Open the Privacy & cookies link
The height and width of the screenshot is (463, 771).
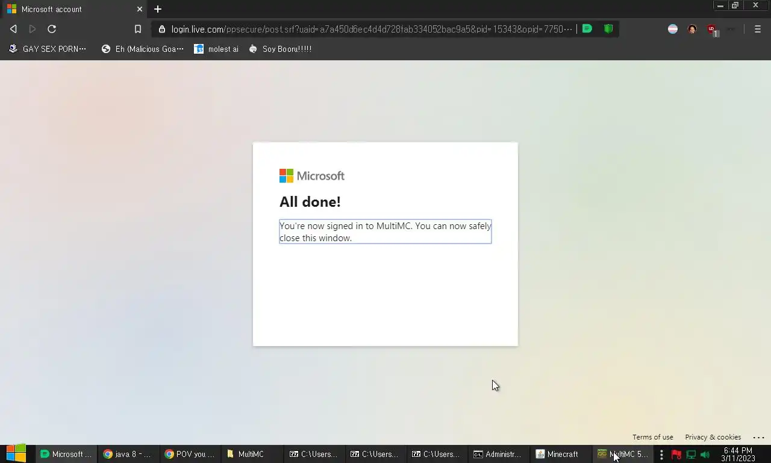pyautogui.click(x=713, y=437)
